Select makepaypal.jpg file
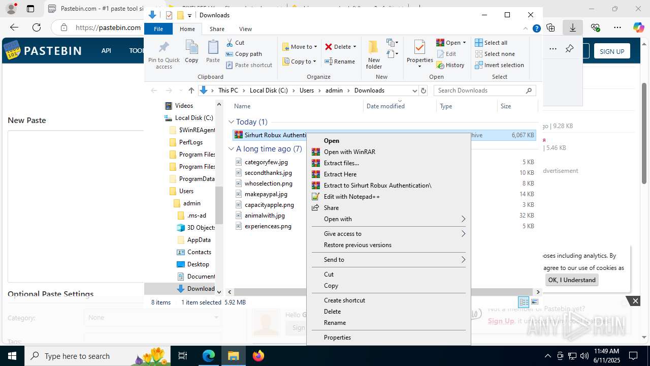Screen dimensions: 650x366 click(x=266, y=194)
